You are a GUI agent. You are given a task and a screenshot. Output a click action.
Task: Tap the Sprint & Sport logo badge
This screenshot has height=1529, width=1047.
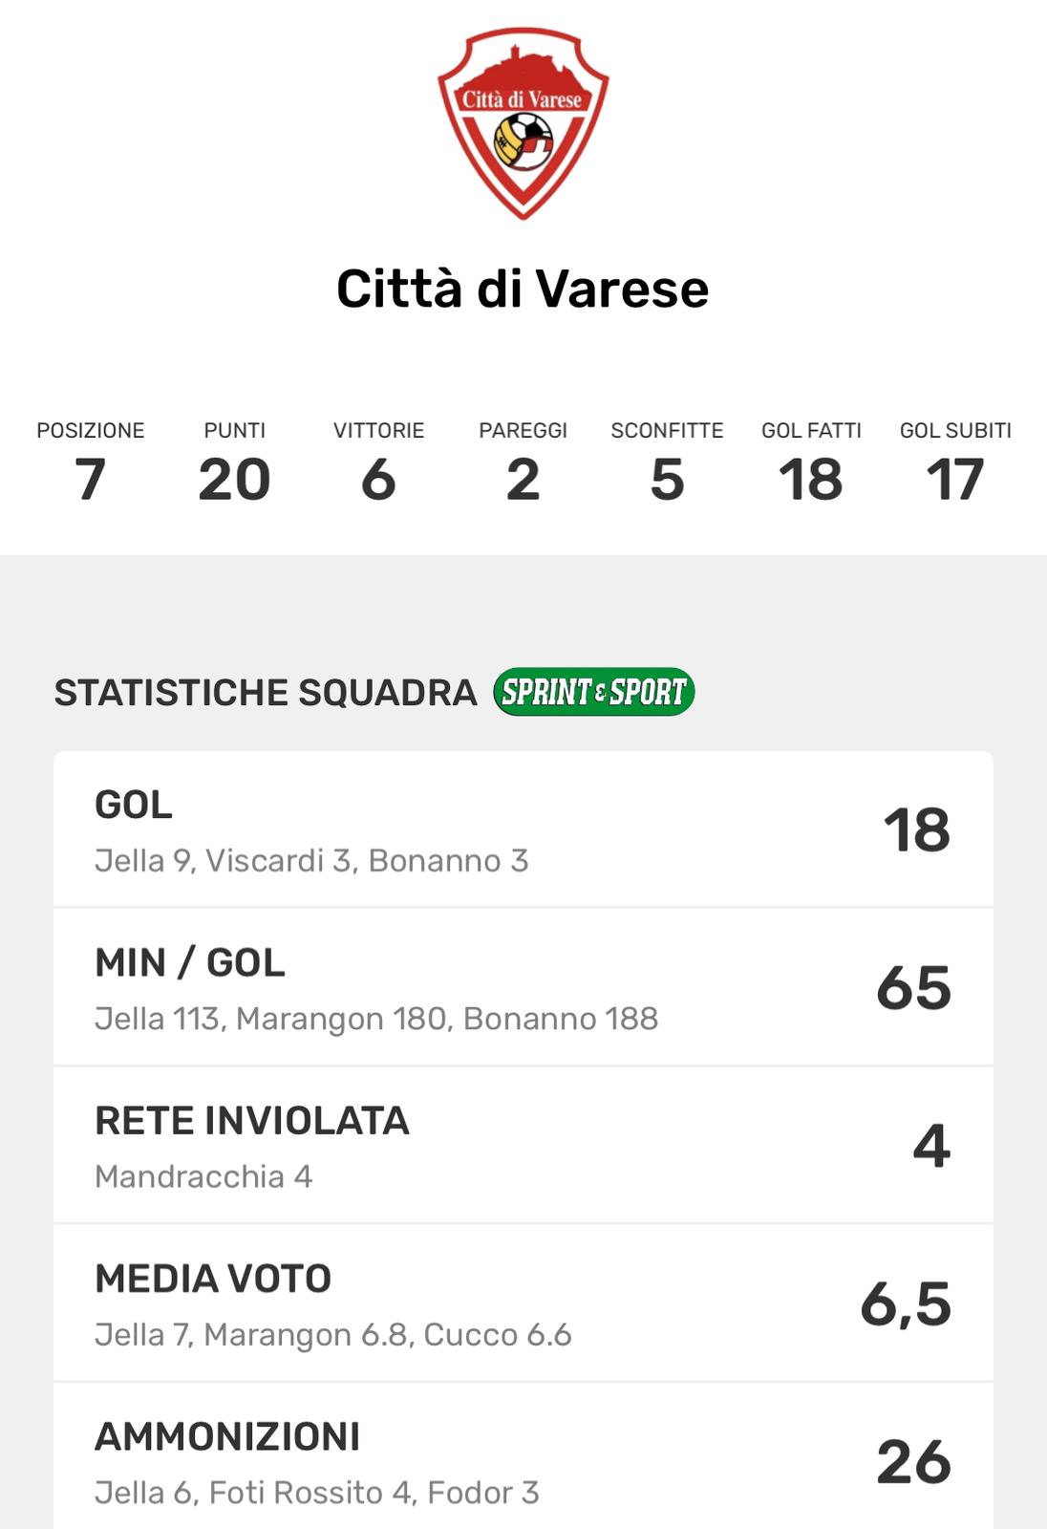(593, 692)
